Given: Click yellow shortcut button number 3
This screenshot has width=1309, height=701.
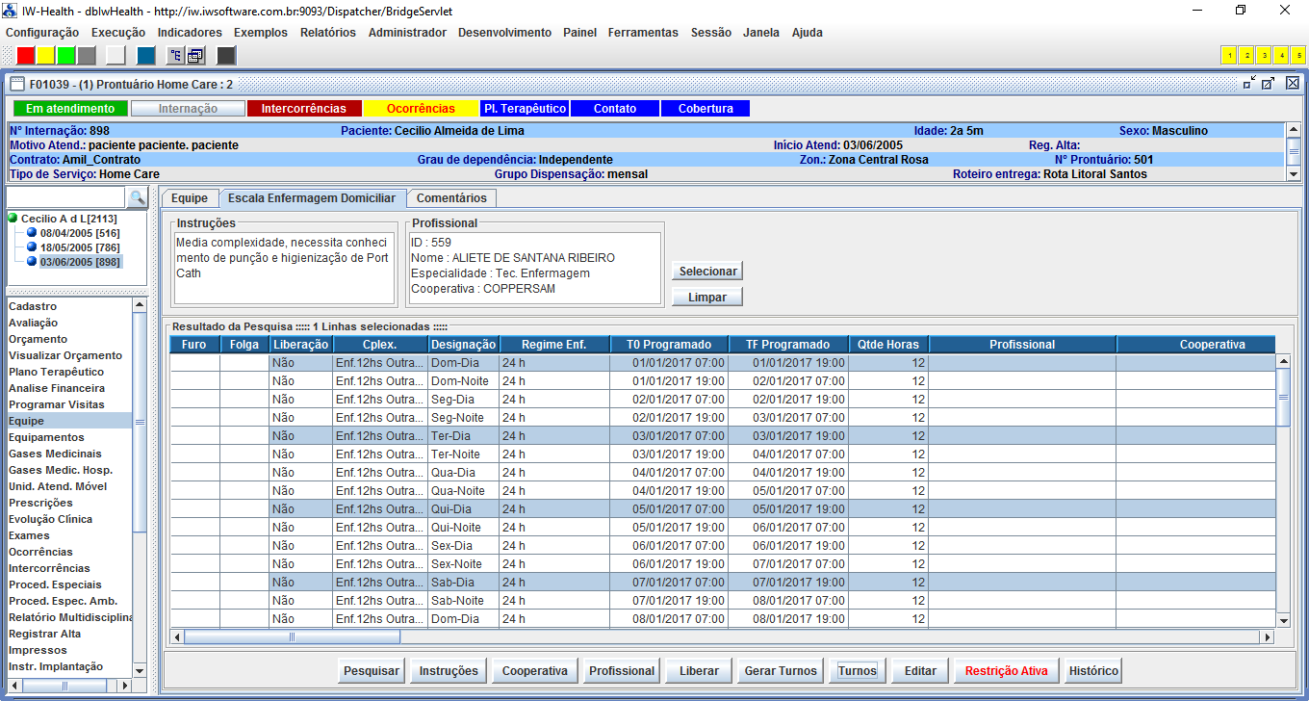Looking at the screenshot, I should 1264,55.
